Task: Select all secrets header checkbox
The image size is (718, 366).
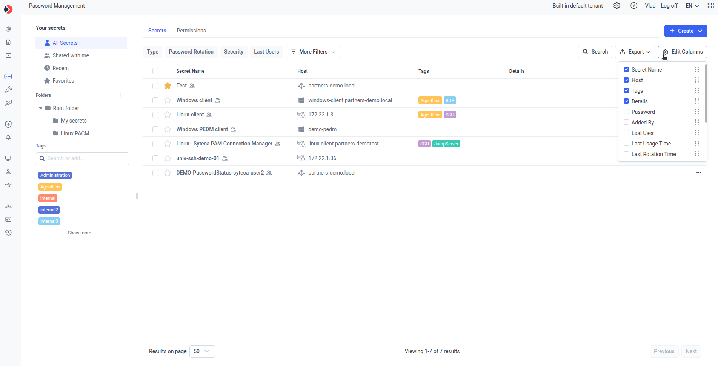Action: tap(155, 71)
